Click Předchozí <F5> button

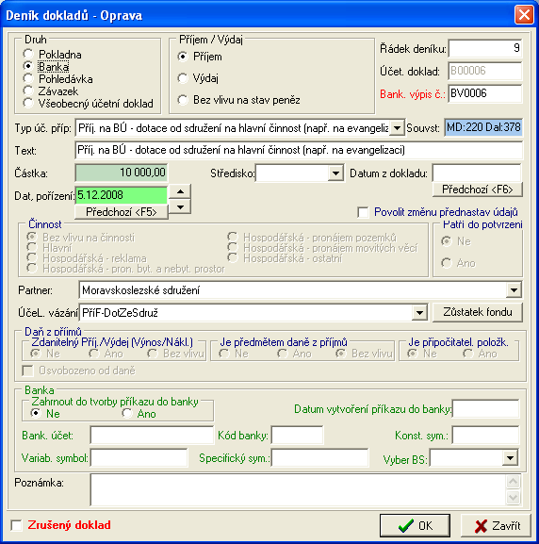122,212
